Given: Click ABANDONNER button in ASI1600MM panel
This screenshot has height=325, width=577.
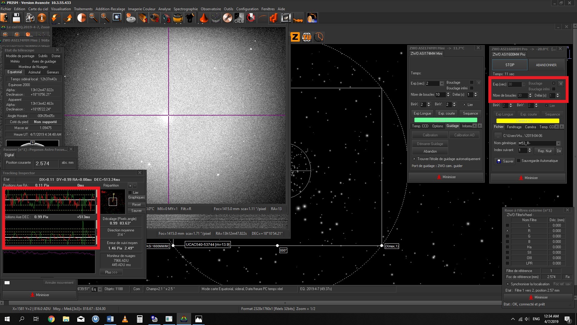Looking at the screenshot, I should [x=546, y=65].
